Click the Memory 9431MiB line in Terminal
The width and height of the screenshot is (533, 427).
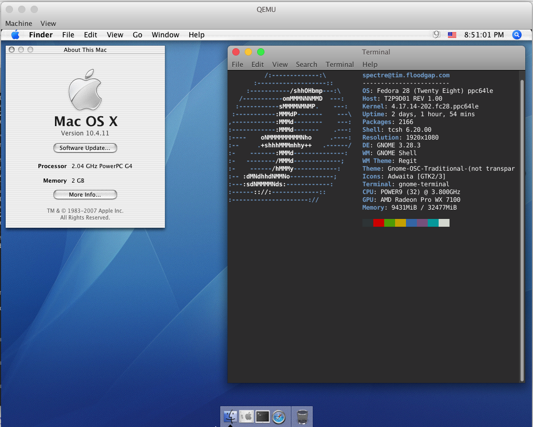click(410, 208)
